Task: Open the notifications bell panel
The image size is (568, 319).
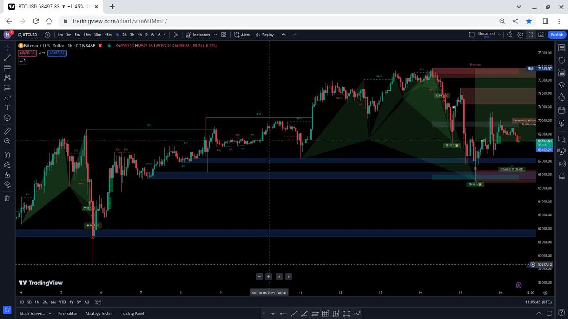Action: 561,176
